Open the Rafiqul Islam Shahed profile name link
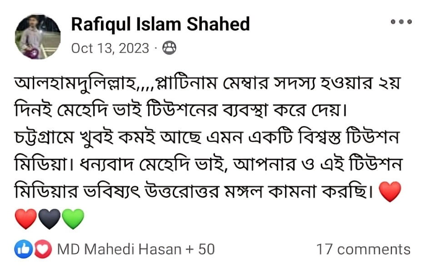Screen dimensions: 425x273 click(x=160, y=24)
